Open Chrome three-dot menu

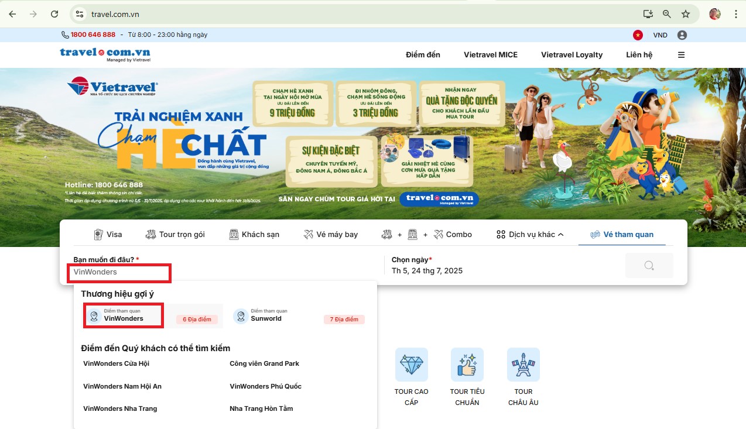735,14
